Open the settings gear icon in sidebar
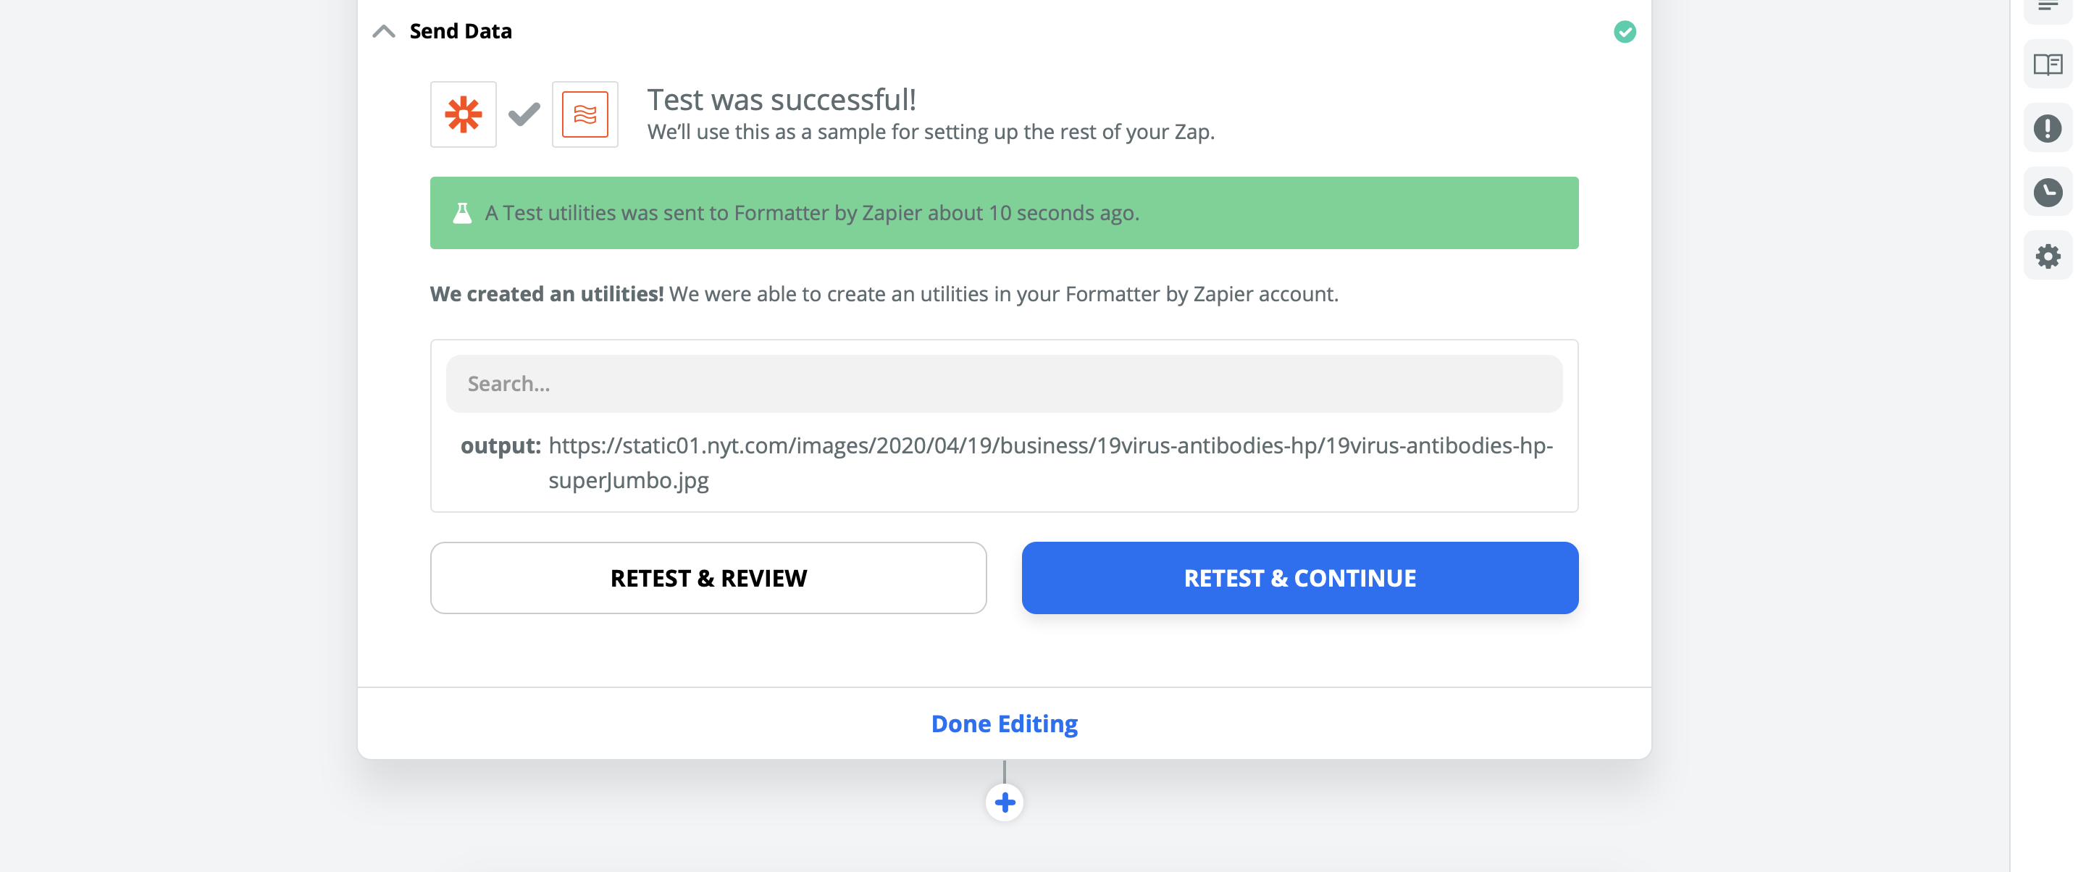This screenshot has width=2086, height=872. (x=2047, y=256)
